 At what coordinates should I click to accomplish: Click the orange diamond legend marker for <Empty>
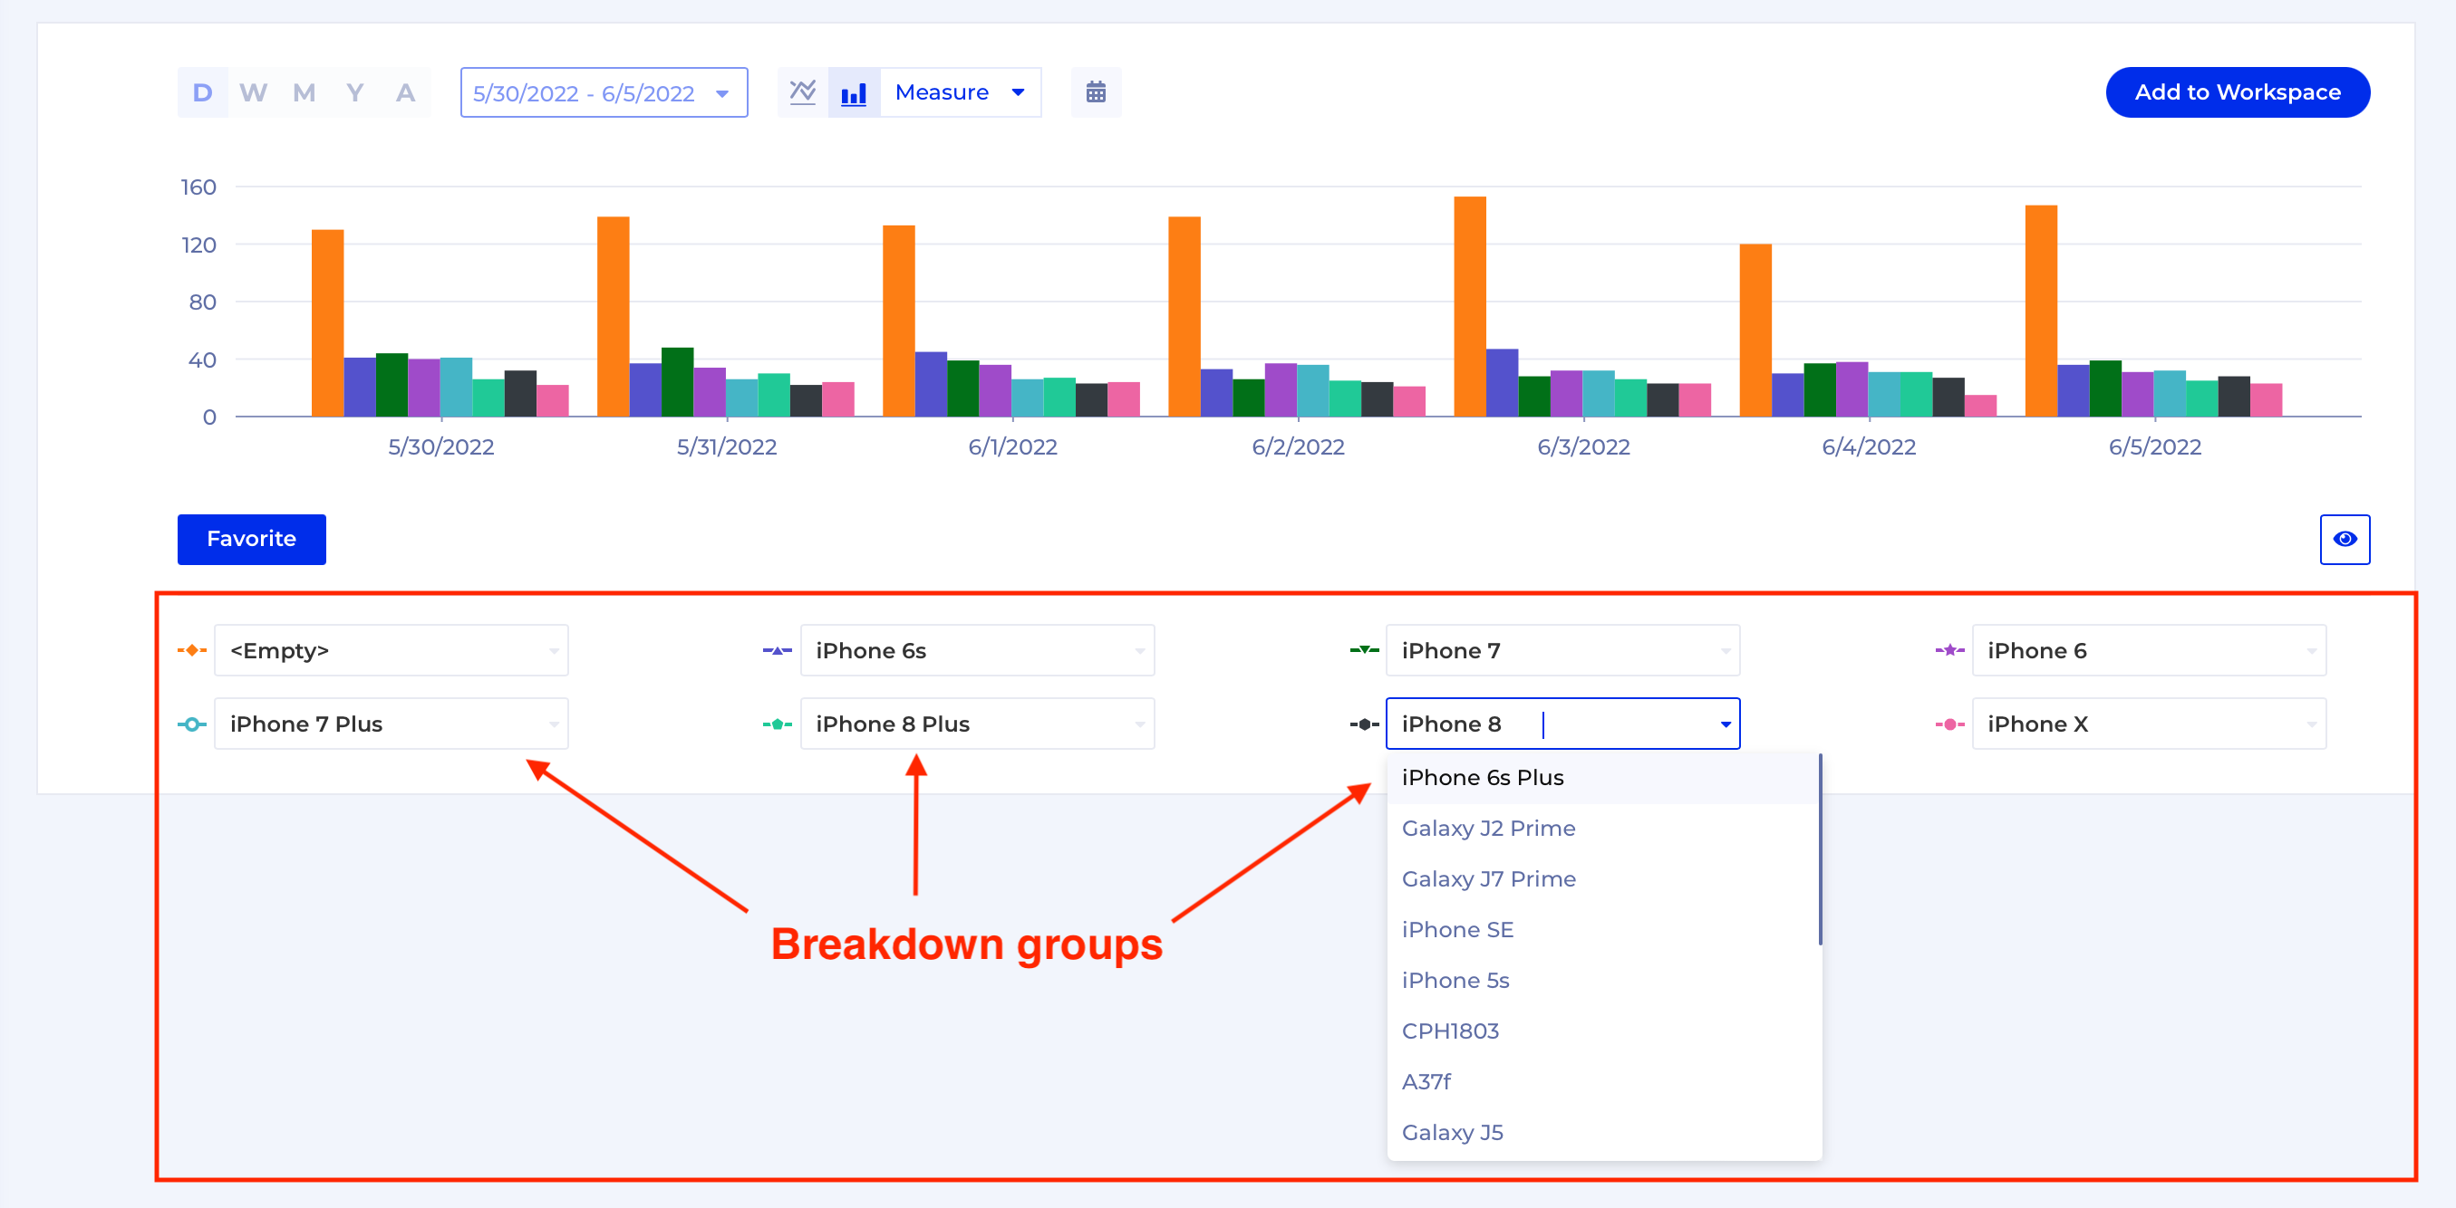[x=191, y=651]
